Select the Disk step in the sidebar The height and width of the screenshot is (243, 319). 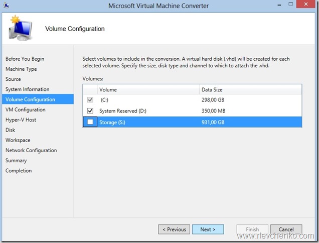pos(10,130)
